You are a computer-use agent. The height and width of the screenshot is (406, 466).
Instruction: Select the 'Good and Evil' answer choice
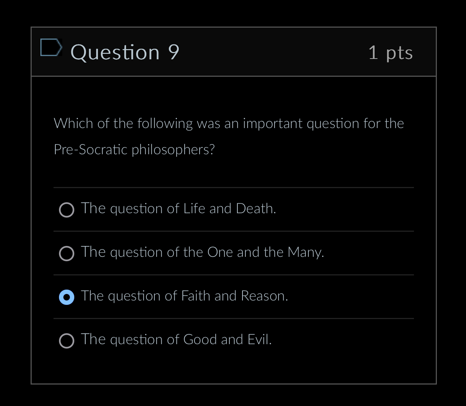click(67, 341)
